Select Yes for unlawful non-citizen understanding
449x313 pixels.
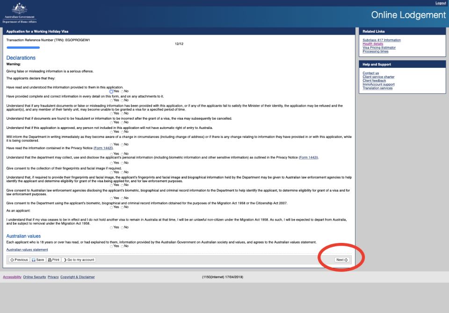(111, 228)
